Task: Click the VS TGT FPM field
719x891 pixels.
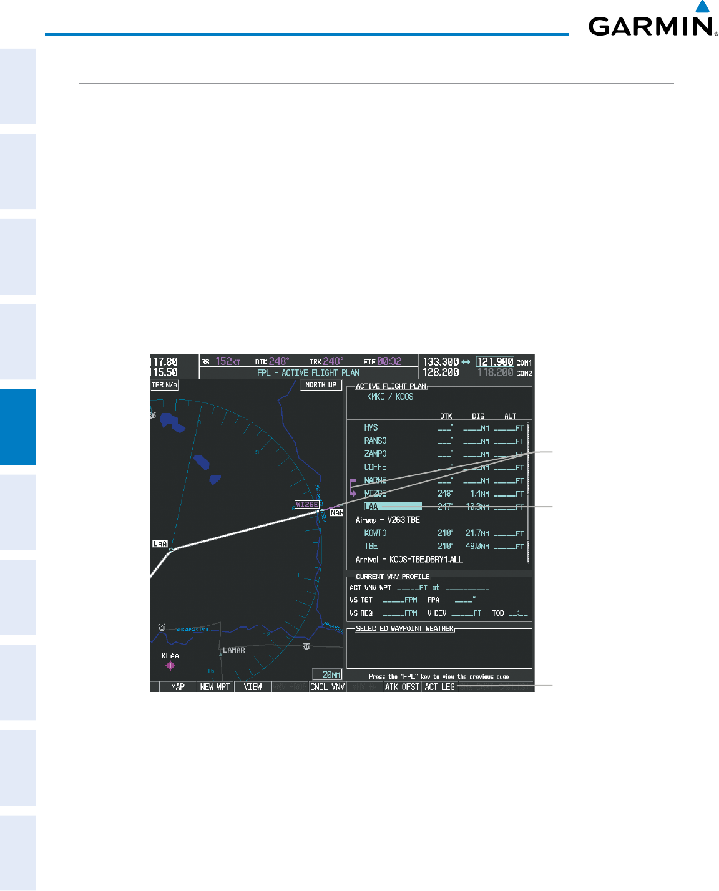Action: (400, 600)
